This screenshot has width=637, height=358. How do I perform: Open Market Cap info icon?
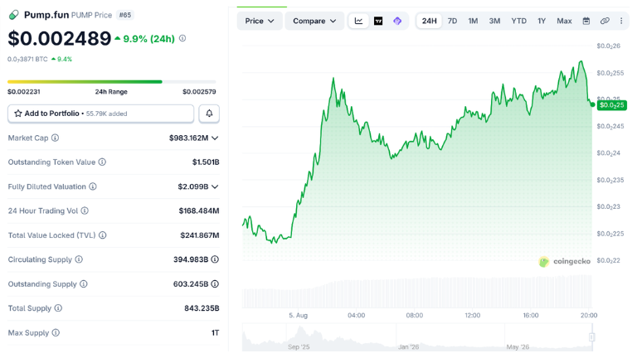click(55, 138)
